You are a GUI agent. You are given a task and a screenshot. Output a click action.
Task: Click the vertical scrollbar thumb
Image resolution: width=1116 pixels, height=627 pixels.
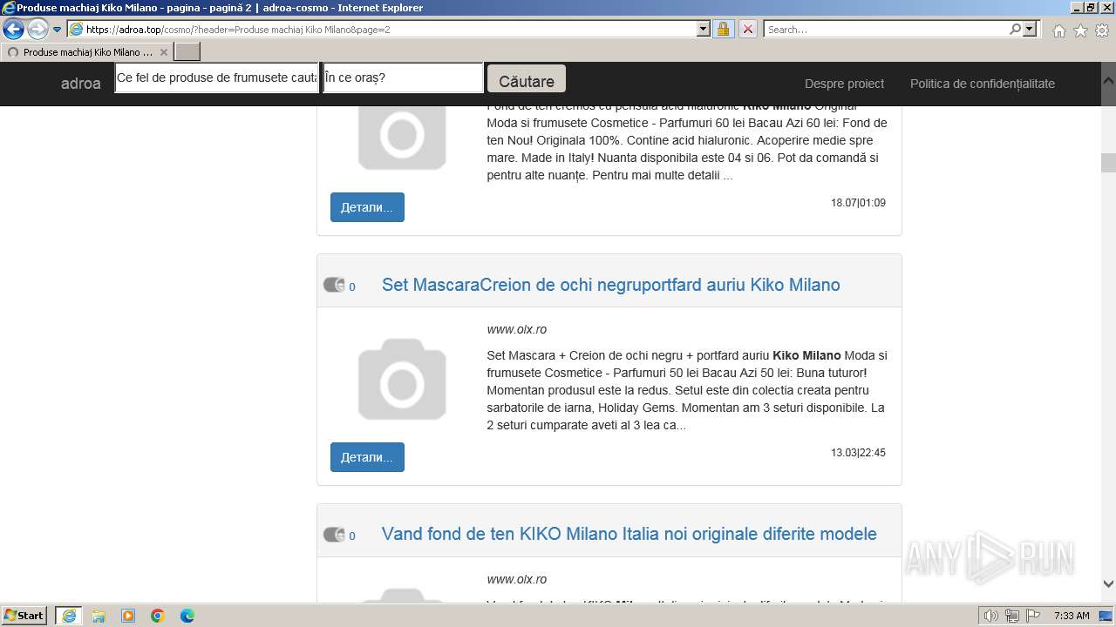click(x=1108, y=163)
